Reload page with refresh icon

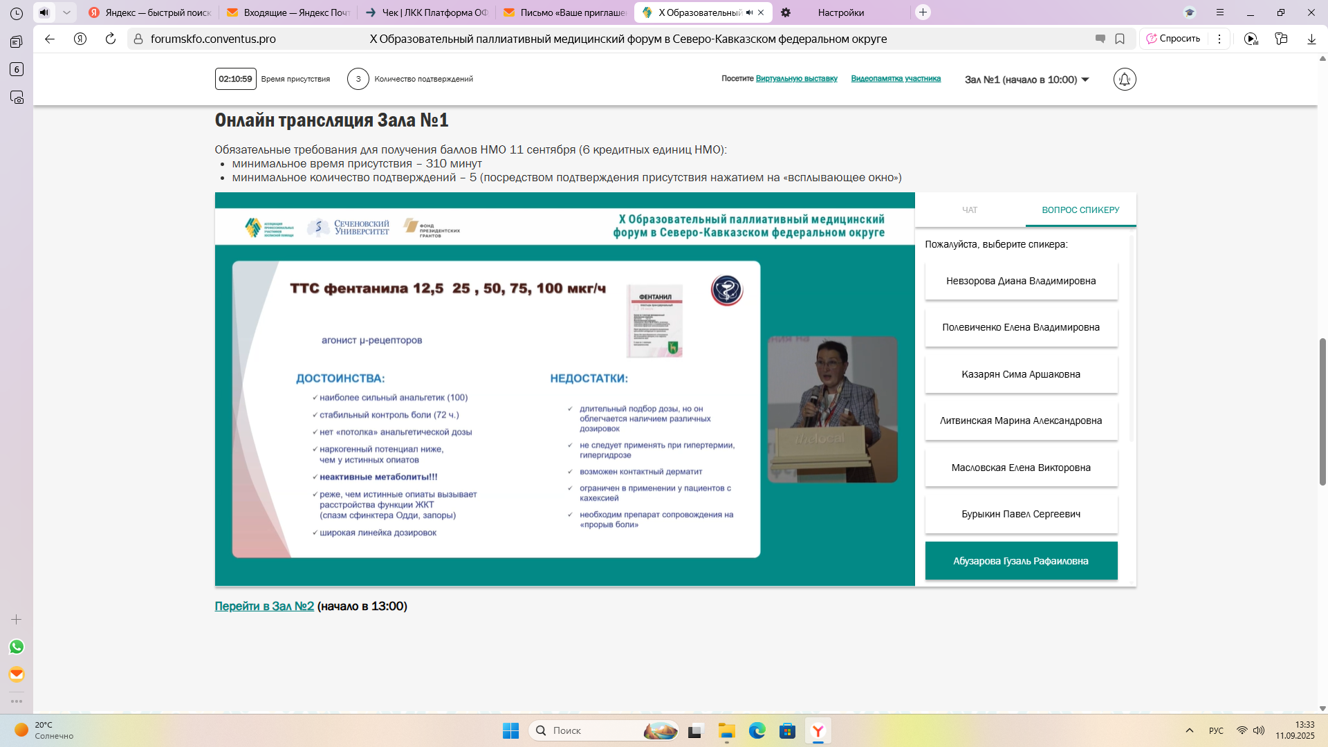tap(111, 39)
